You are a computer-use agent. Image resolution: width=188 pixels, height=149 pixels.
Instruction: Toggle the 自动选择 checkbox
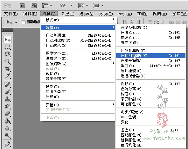tap(24, 22)
